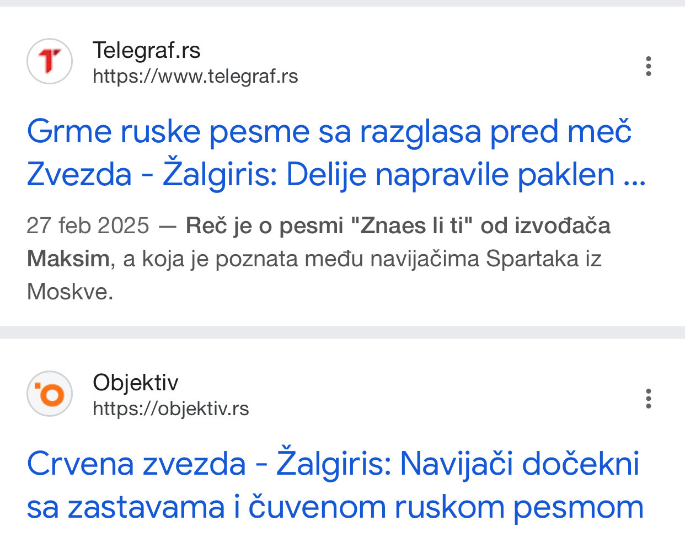685x548 pixels.
Task: Click 'Delije napravile paklen' headline line
Action: click(450, 175)
